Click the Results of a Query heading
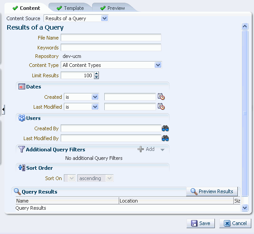Image resolution: width=254 pixels, height=234 pixels. 35,27
